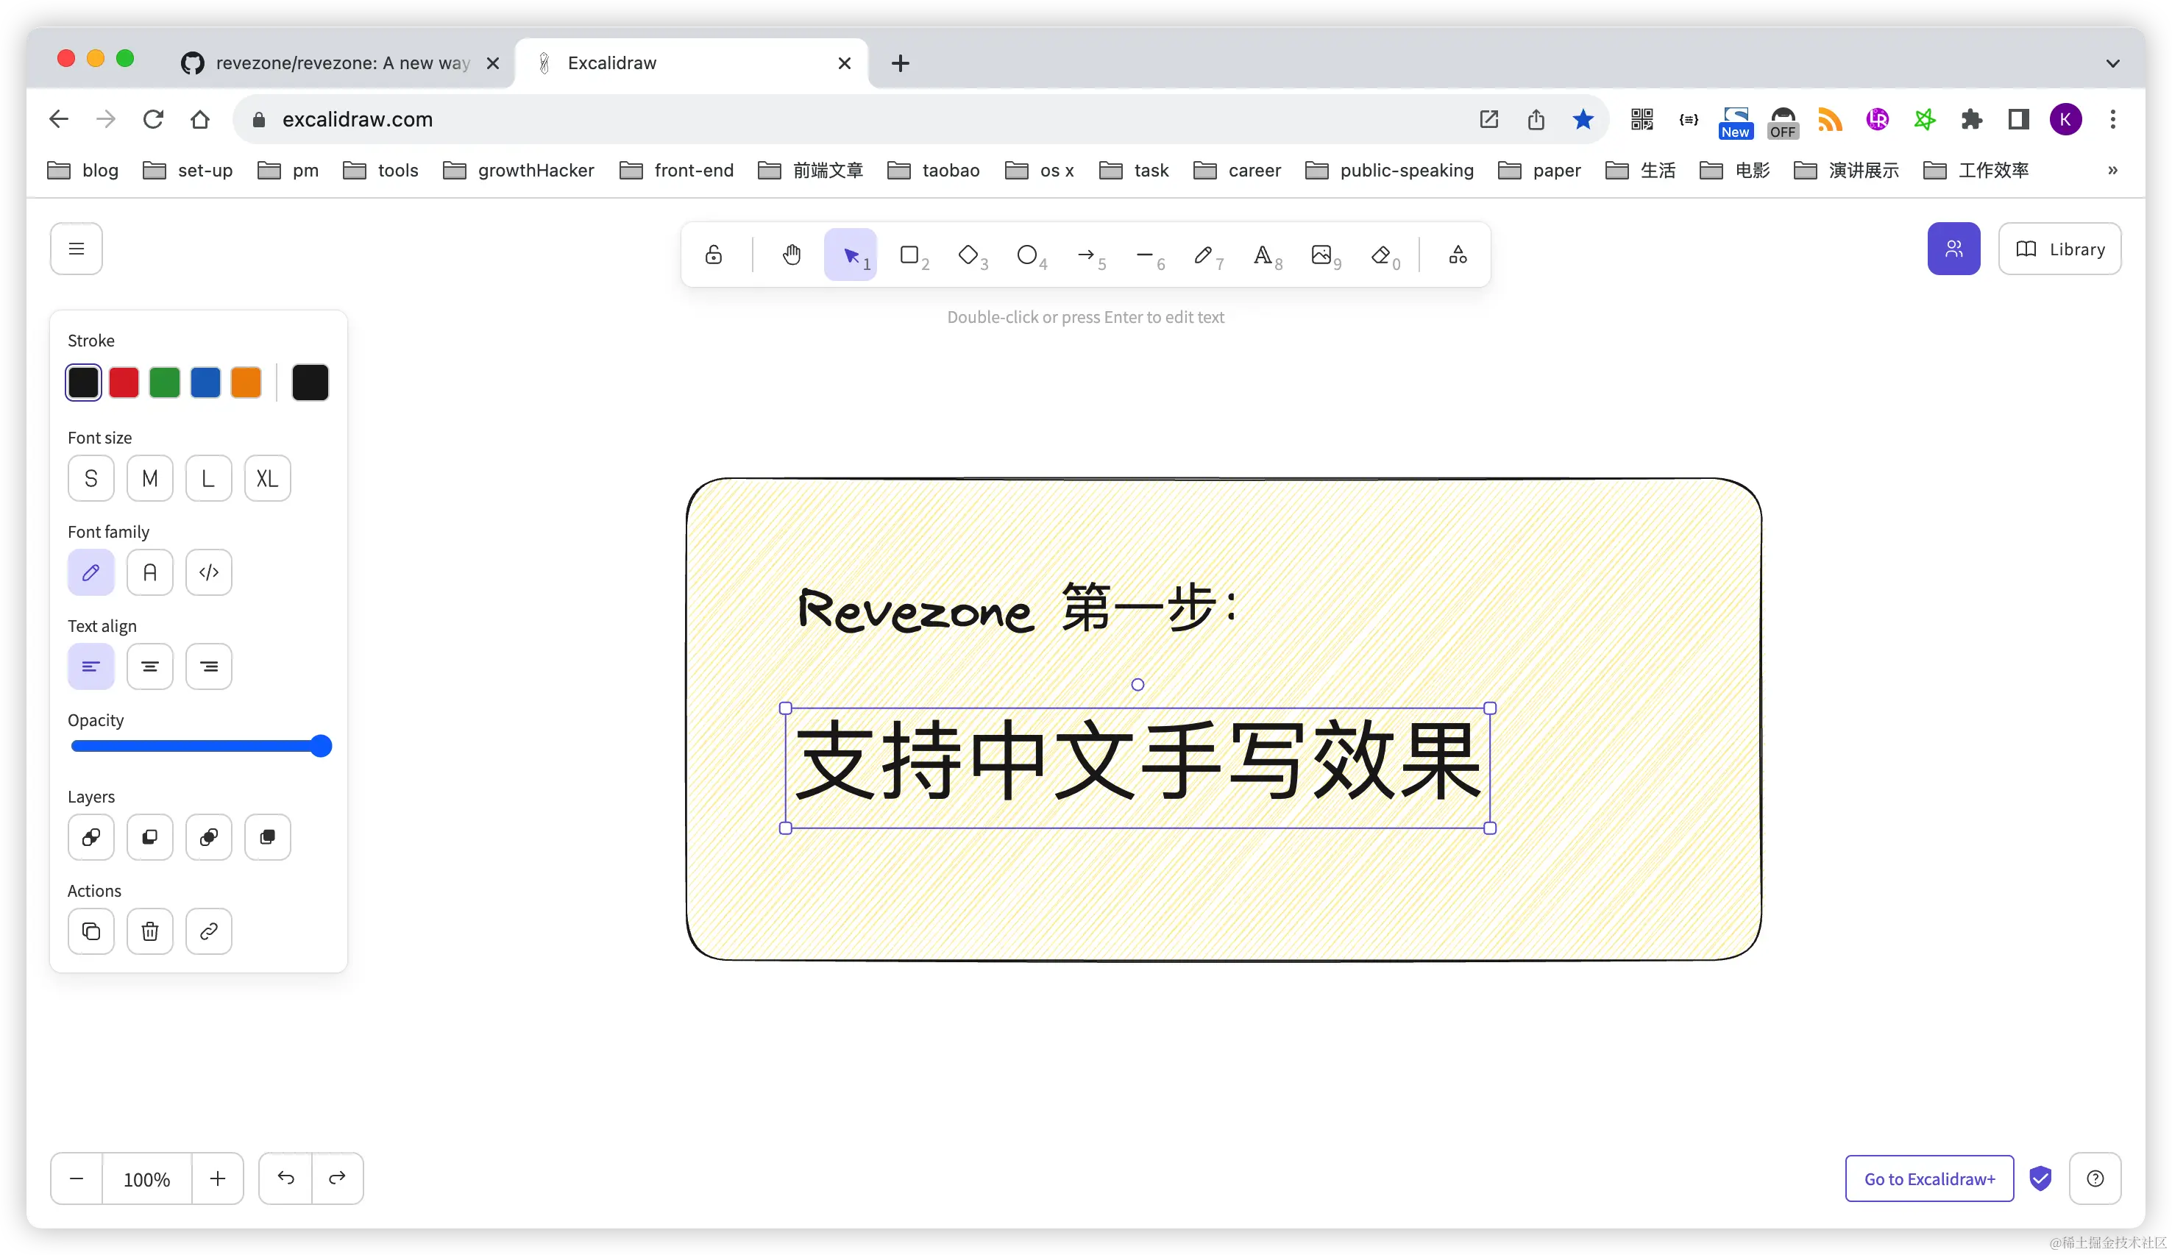Activate the Eraser tool
The height and width of the screenshot is (1255, 2172).
[x=1382, y=255]
